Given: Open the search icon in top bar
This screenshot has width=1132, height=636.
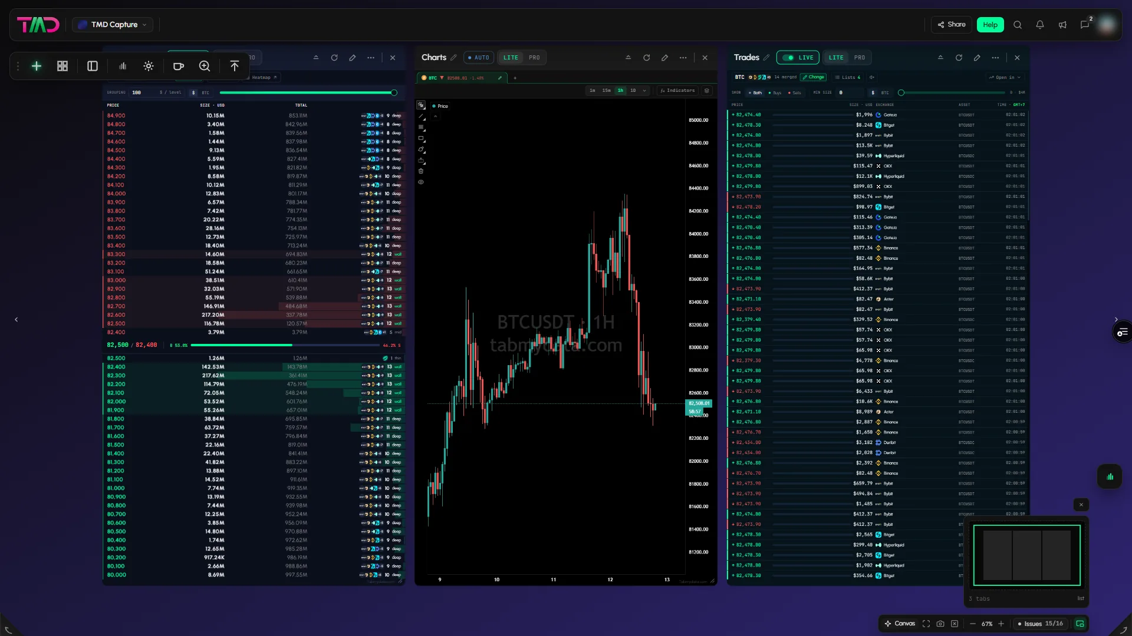Looking at the screenshot, I should pyautogui.click(x=1018, y=25).
